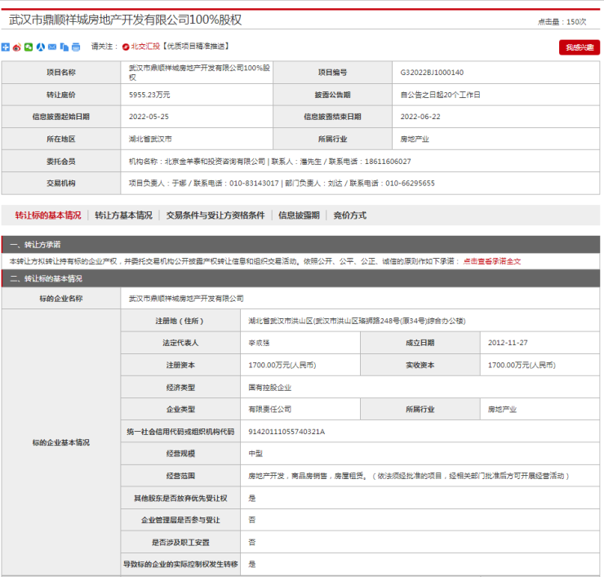
Task: Send page via the email envelope icon
Action: (x=52, y=47)
